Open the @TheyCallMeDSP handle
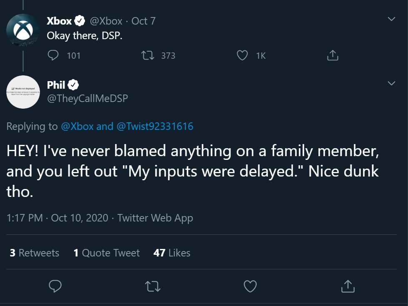Screen dimensions: 408x306 coord(87,98)
